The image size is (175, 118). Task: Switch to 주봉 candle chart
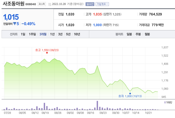pos(138,34)
